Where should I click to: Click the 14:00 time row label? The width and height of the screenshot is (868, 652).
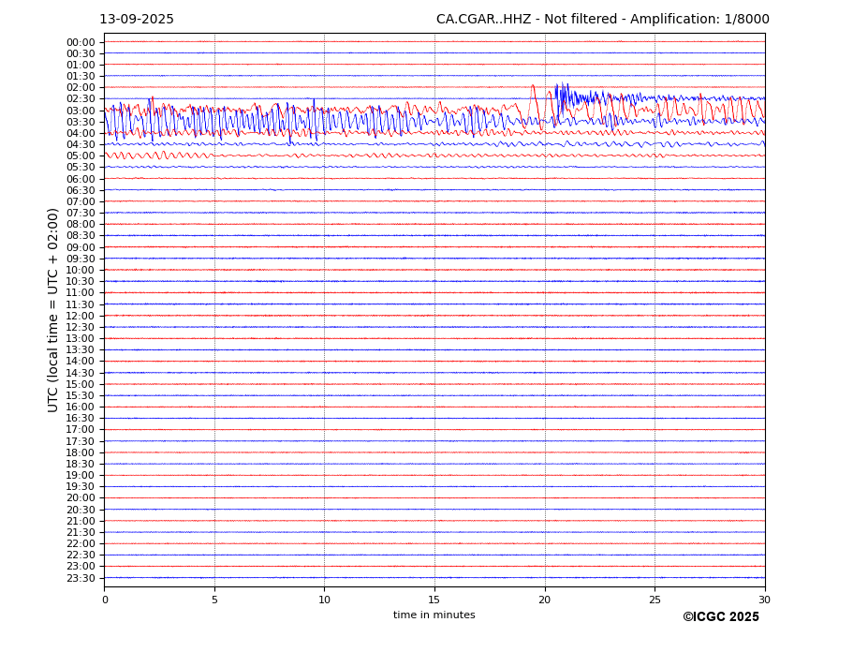pos(81,362)
